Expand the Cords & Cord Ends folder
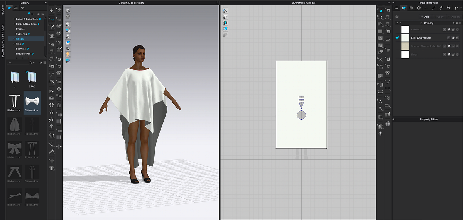Viewport: 463px width, 220px height. pos(14,24)
